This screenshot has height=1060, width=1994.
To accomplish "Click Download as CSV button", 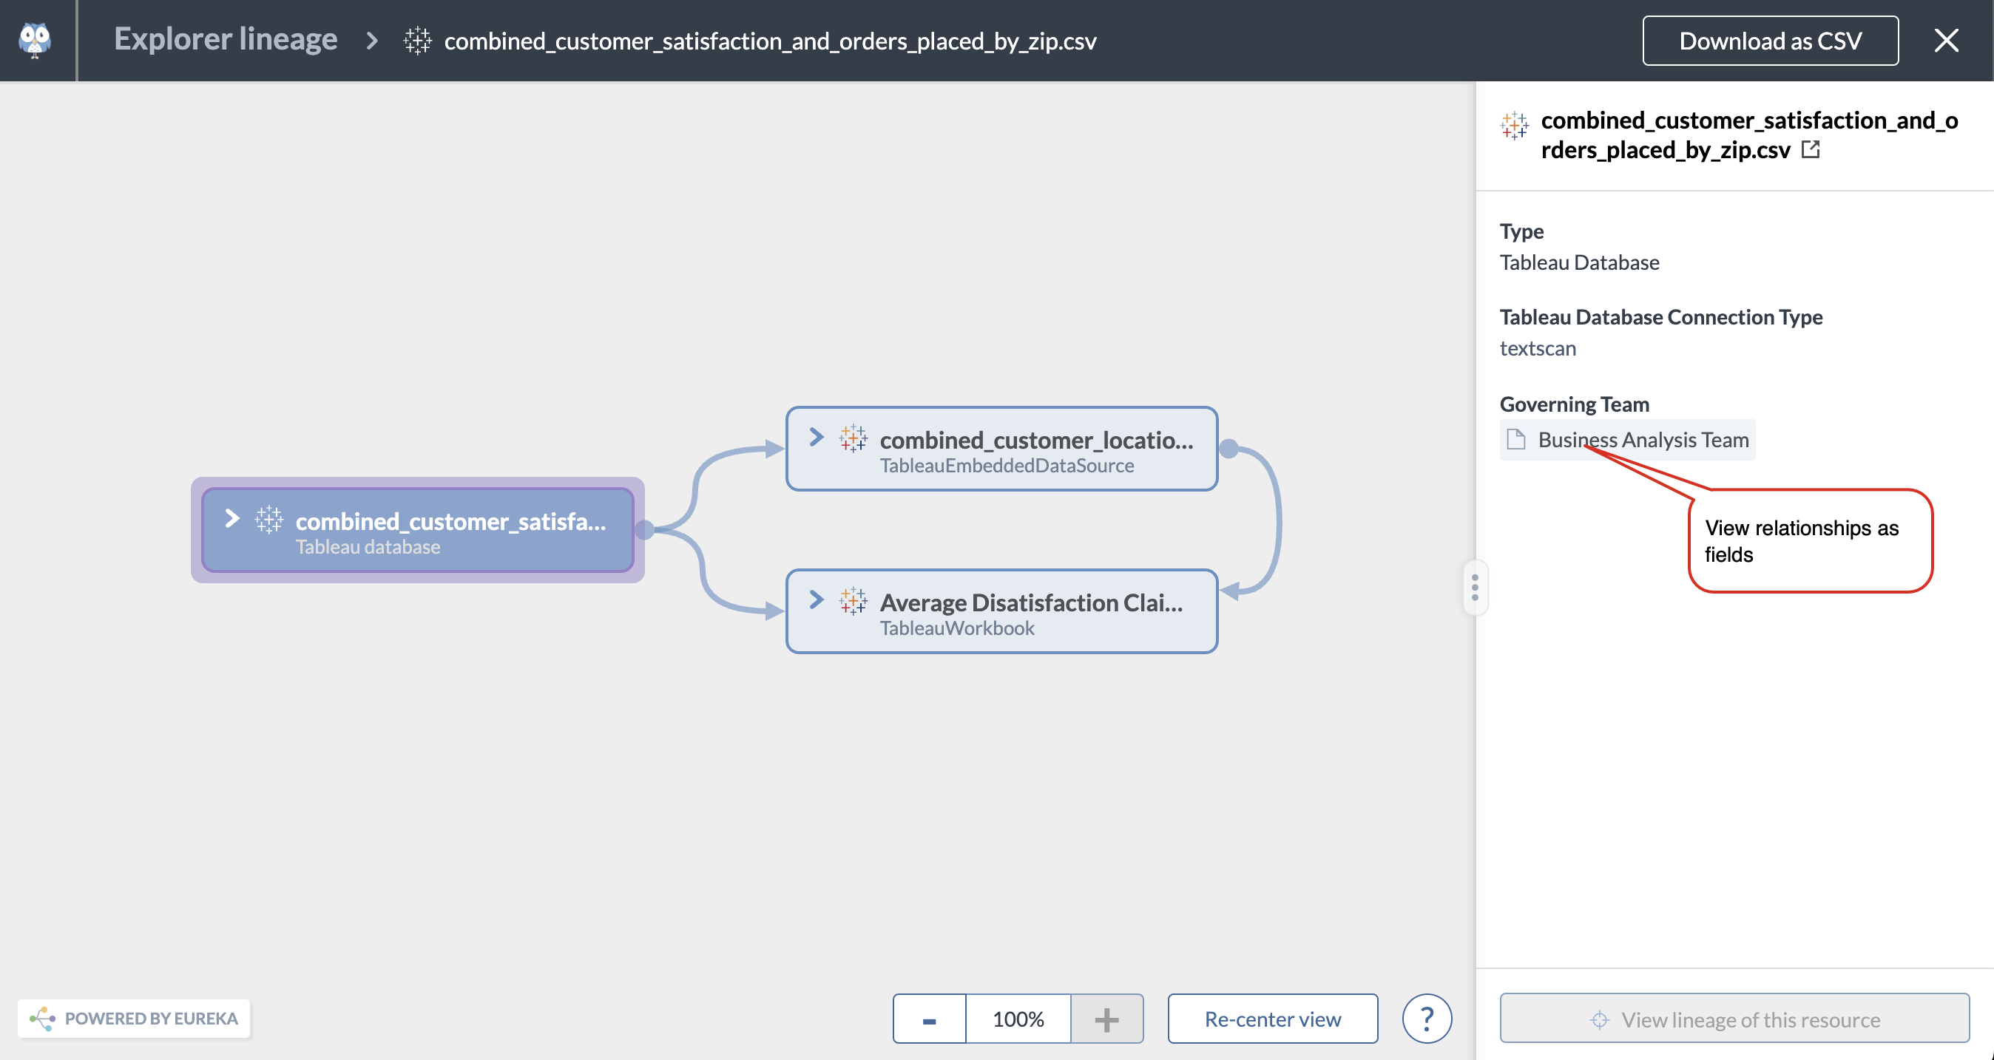I will (1769, 40).
